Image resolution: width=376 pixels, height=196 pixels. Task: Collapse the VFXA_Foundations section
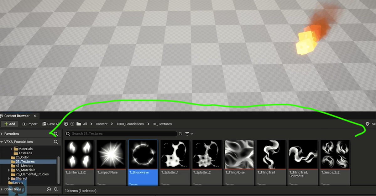pyautogui.click(x=2, y=142)
